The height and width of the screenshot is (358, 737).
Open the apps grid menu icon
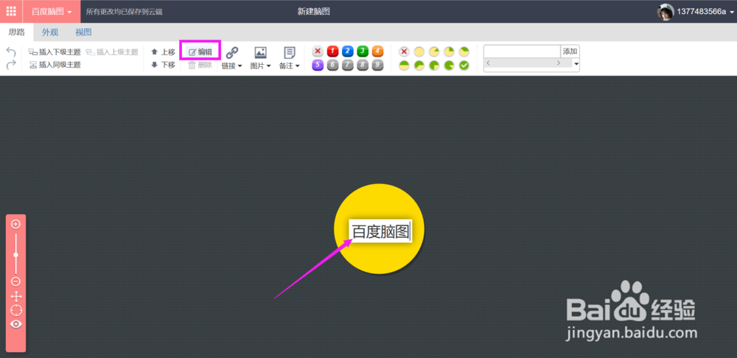(x=11, y=11)
